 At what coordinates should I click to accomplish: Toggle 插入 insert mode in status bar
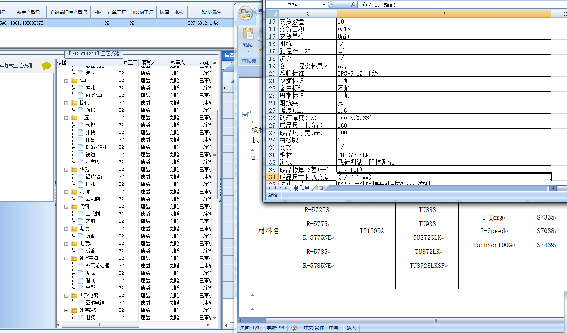(351, 328)
